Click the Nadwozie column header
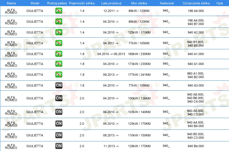This screenshot has width=229, height=151. [x=167, y=3]
